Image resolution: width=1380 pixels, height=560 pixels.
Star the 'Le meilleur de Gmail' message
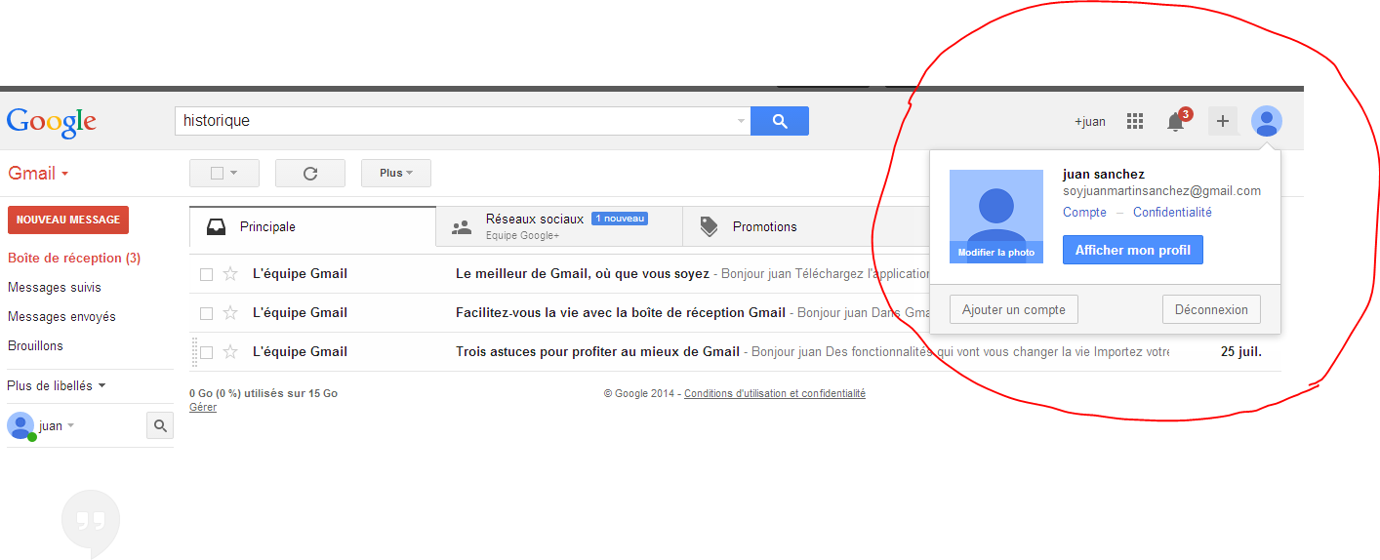(x=230, y=274)
